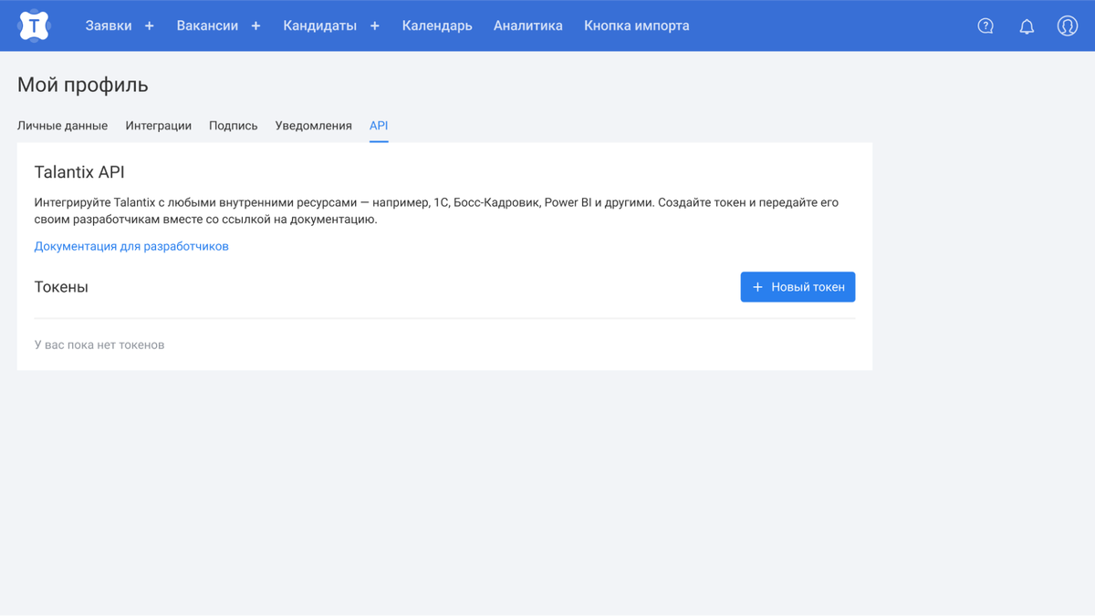Add a new candidate via Кандидаты plus
Image resolution: width=1095 pixels, height=616 pixels.
pos(374,26)
